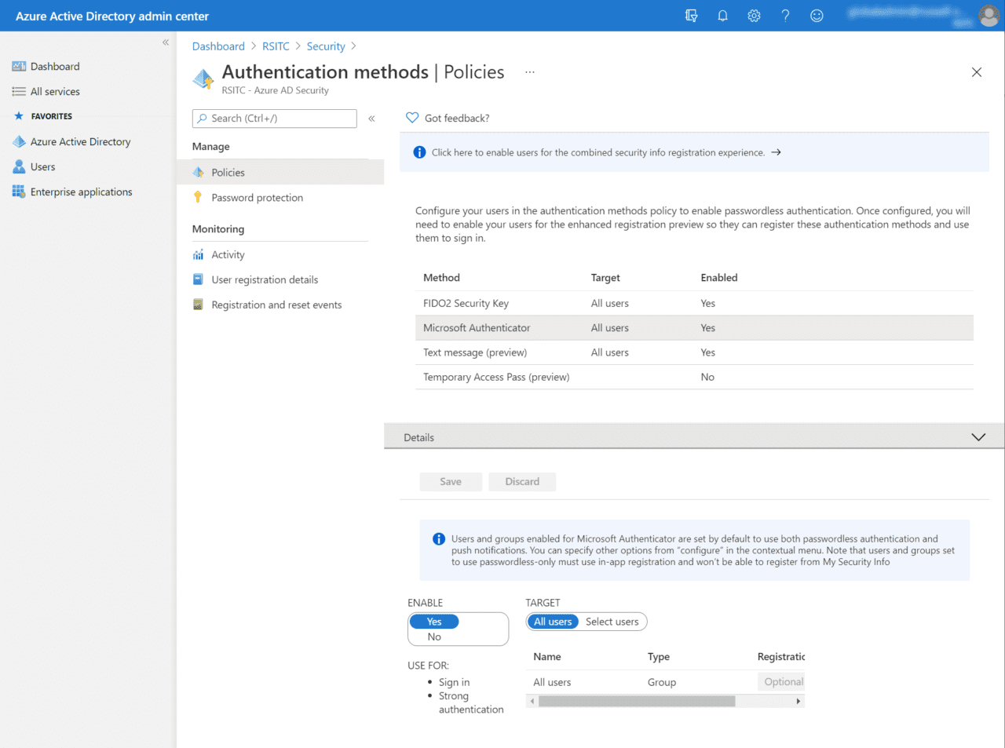Select the Microsoft Authenticator row
The height and width of the screenshot is (748, 1005).
694,328
